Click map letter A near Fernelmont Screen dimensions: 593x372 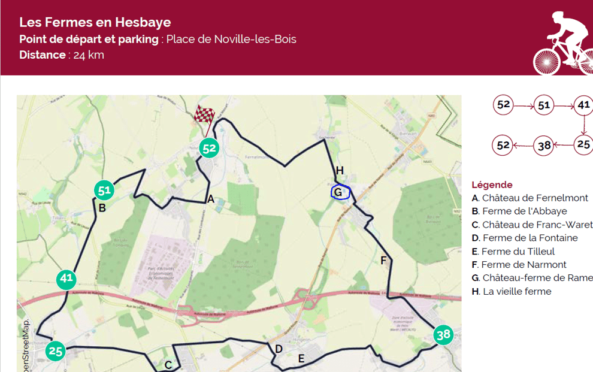(210, 199)
